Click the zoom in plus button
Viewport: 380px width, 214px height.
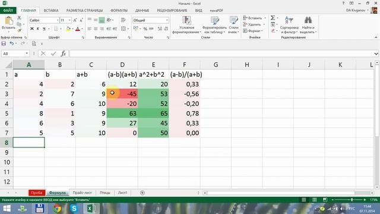click(x=365, y=200)
